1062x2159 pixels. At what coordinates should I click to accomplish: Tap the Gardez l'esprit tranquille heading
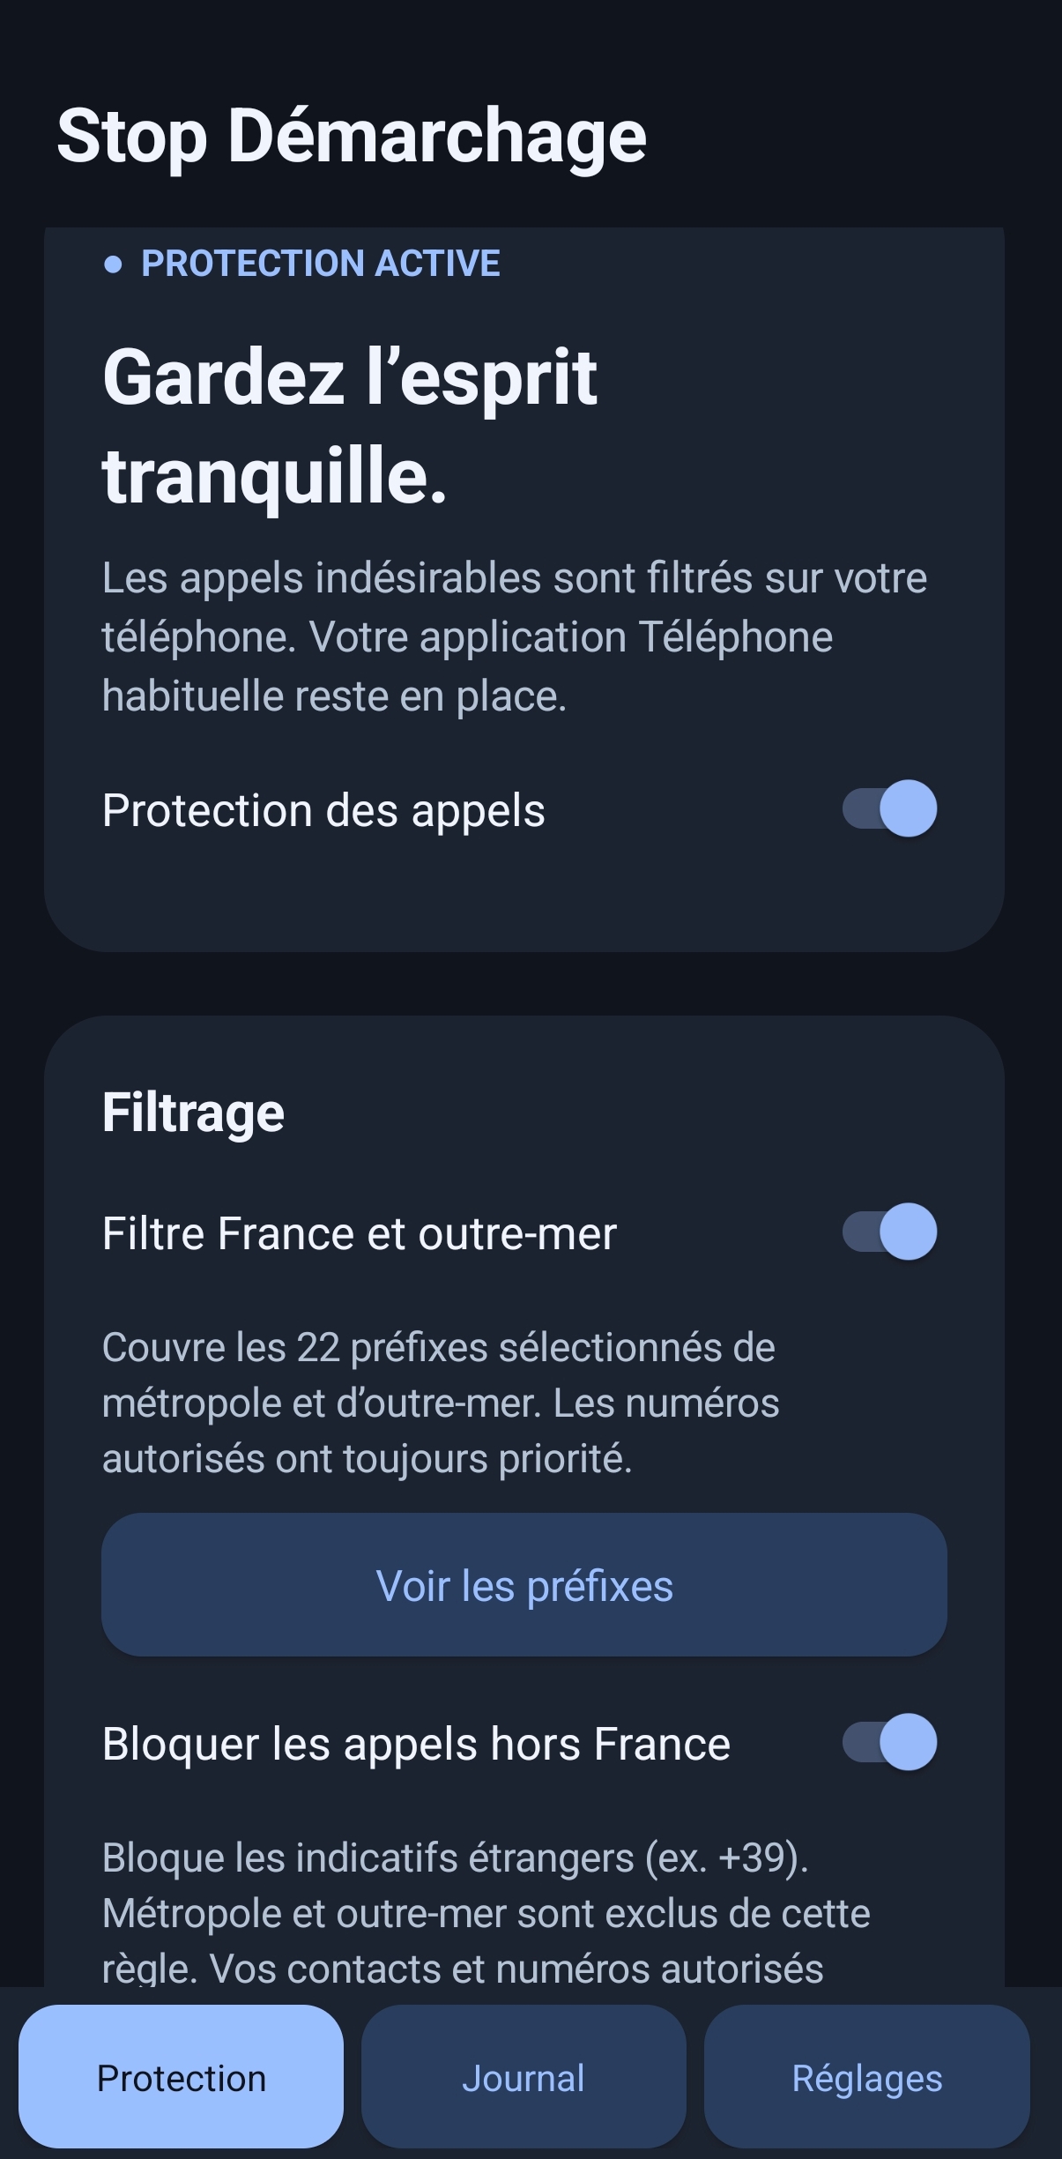click(x=350, y=426)
